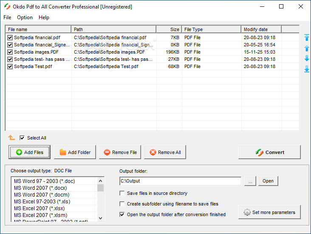Screen dimensions: 311x234
Task: Select MS Excel 2007 (*.xlsm) output type
Action: tap(53, 215)
